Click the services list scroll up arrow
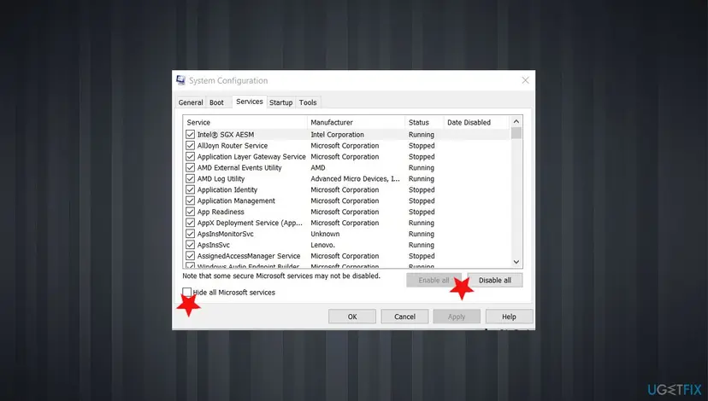This screenshot has width=708, height=401. coord(516,122)
